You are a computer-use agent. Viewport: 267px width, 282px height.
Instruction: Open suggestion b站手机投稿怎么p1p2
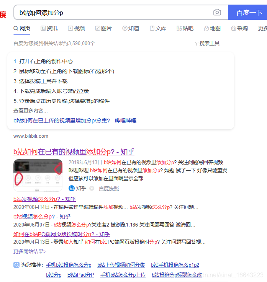(x=175, y=265)
